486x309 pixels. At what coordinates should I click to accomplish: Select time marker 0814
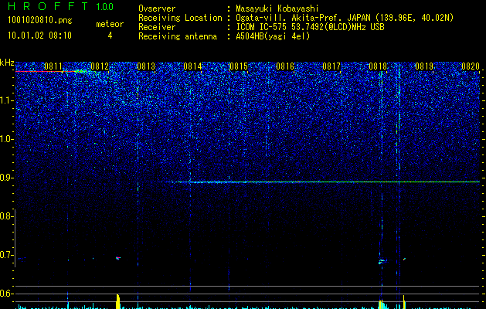(x=192, y=66)
